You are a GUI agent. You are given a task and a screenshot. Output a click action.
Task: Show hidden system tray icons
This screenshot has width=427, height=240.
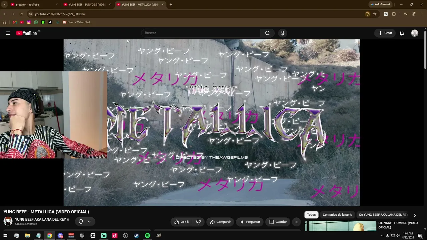click(x=382, y=236)
